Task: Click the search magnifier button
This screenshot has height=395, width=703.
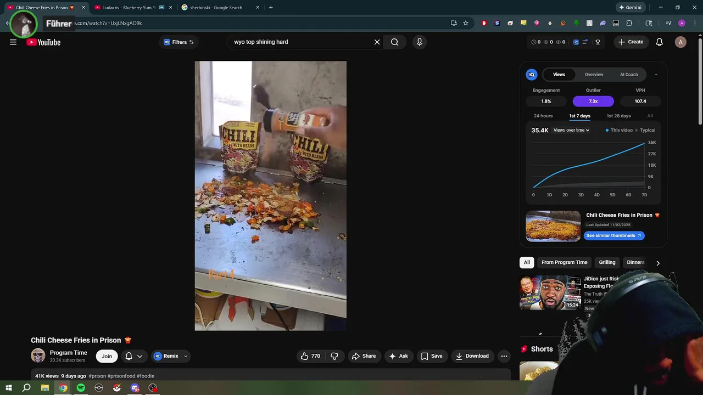Action: [394, 42]
